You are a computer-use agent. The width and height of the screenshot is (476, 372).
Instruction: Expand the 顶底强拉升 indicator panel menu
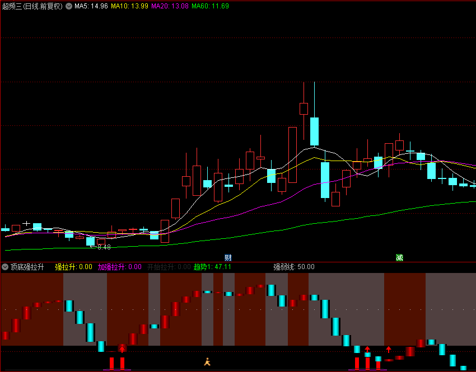click(x=5, y=267)
